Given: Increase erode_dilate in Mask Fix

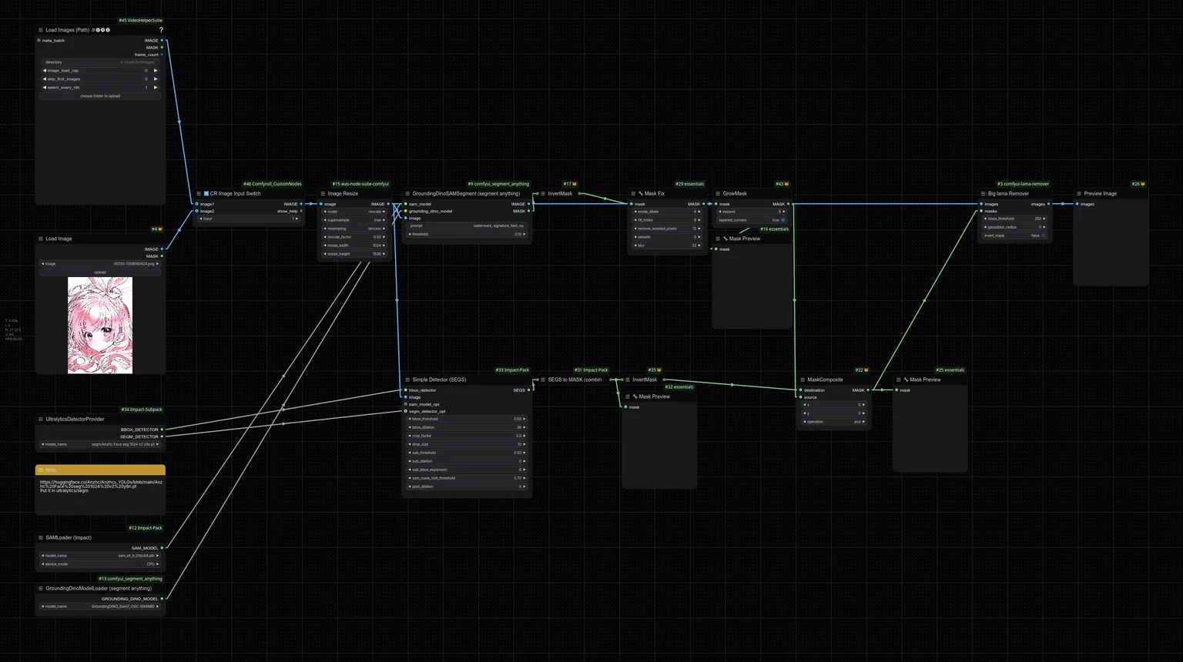Looking at the screenshot, I should (699, 212).
